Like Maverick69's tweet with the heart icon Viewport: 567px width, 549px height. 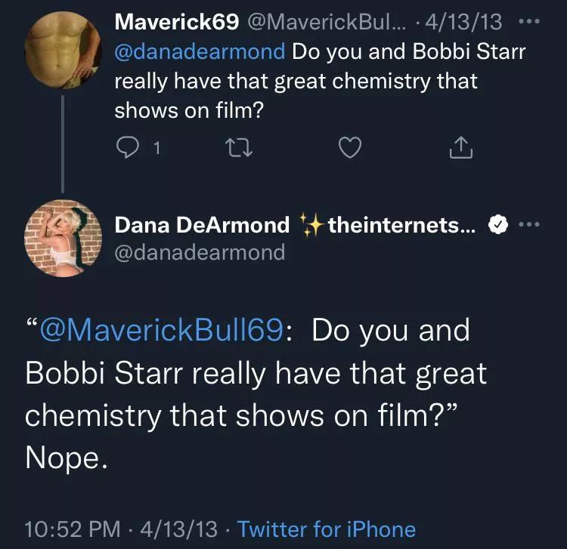[349, 149]
